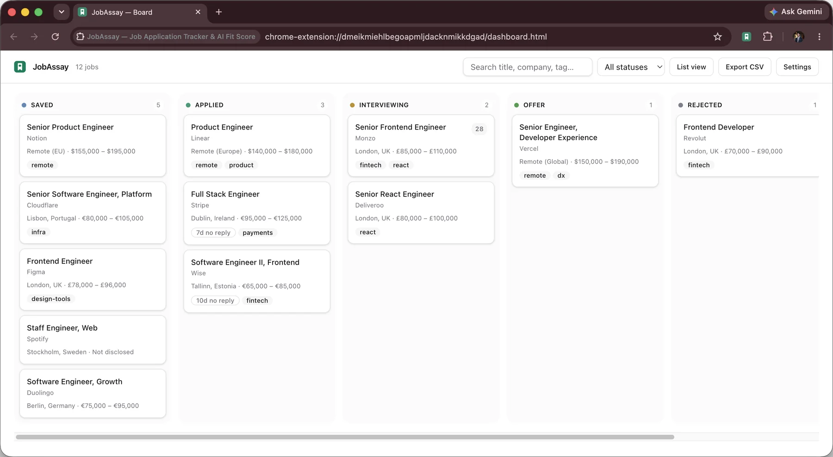Screen dimensions: 833x457
Task: Click the remote tag on Notion card
Action: 43,165
